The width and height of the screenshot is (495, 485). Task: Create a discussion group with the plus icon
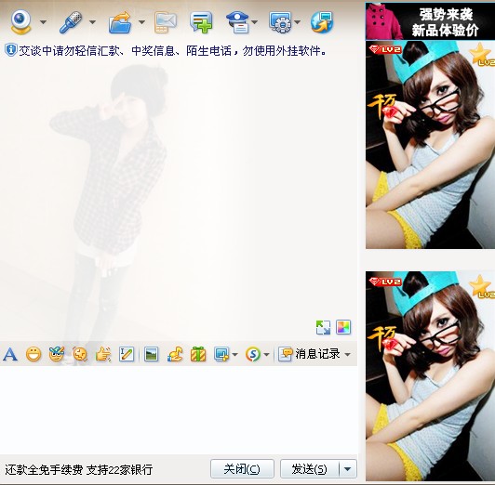click(201, 22)
